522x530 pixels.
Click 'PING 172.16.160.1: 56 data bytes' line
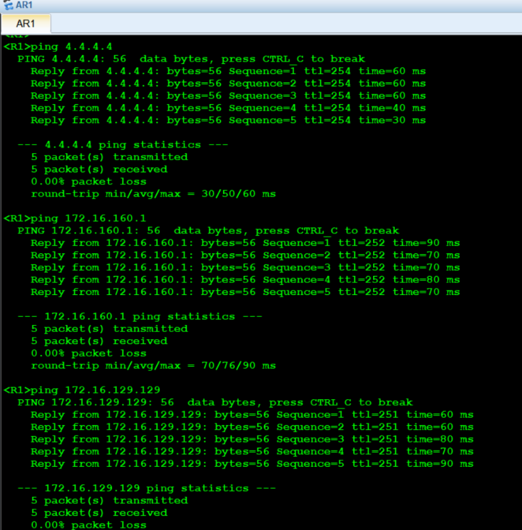pyautogui.click(x=208, y=231)
